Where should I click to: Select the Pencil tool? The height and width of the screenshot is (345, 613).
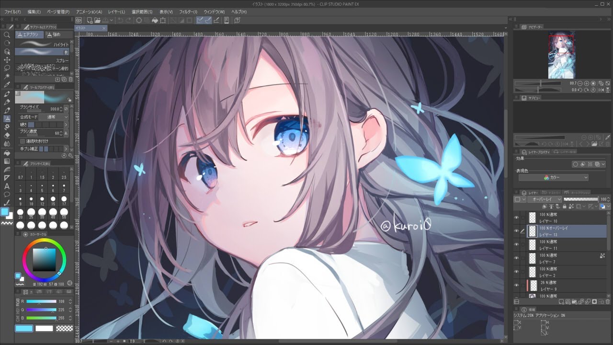[7, 102]
